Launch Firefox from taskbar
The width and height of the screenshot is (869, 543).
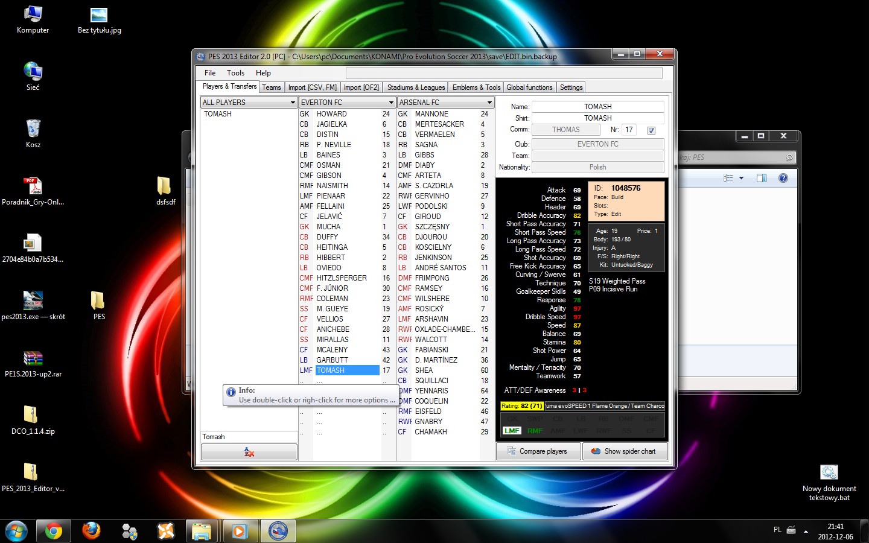point(91,532)
